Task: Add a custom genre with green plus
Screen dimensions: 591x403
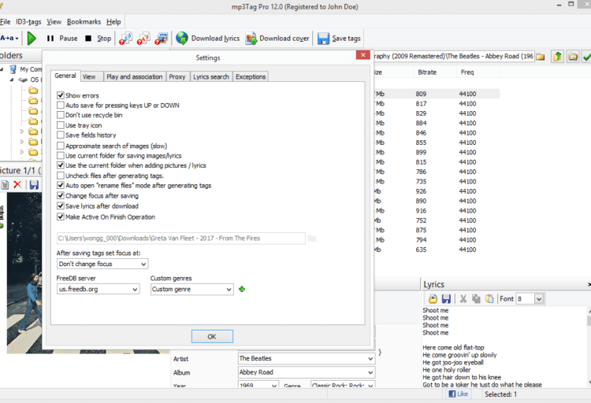Action: 242,289
